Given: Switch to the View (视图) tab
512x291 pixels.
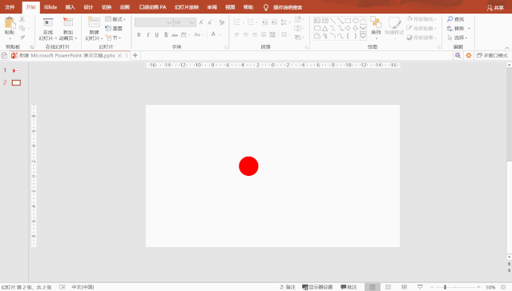Looking at the screenshot, I should (x=230, y=7).
